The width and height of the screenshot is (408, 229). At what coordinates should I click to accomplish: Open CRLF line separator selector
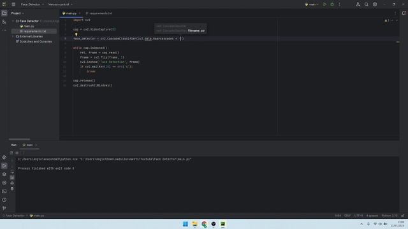(347, 216)
